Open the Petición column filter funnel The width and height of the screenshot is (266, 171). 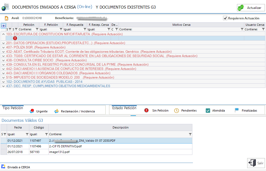[x=37, y=29]
